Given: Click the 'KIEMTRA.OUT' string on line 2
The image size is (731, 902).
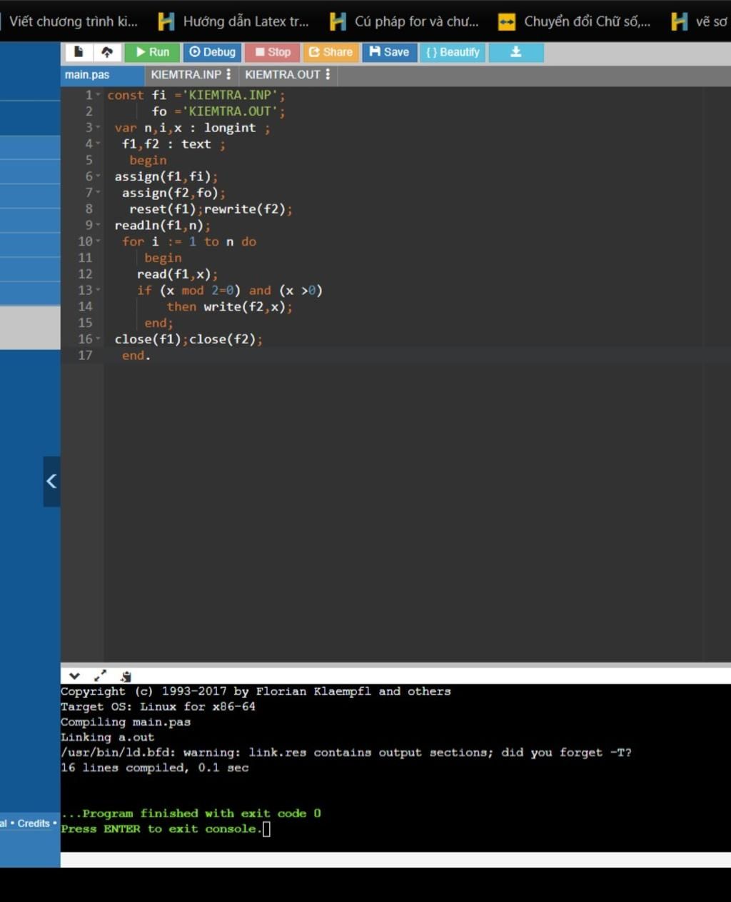Looking at the screenshot, I should [x=230, y=111].
